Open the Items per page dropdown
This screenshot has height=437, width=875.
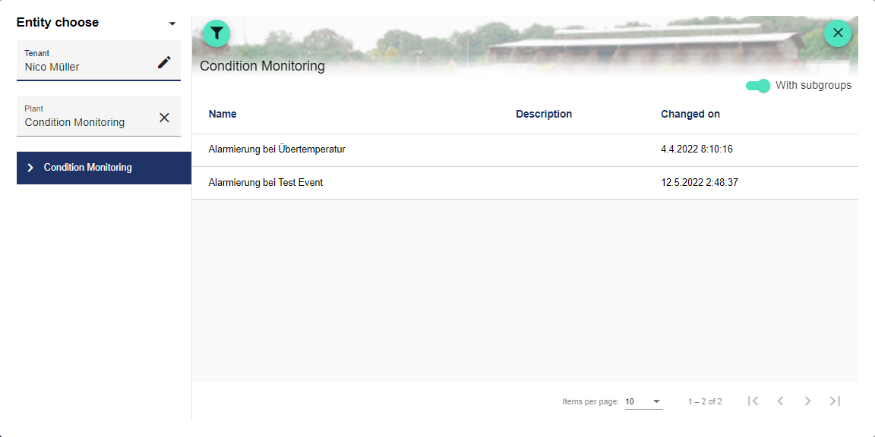click(x=643, y=401)
